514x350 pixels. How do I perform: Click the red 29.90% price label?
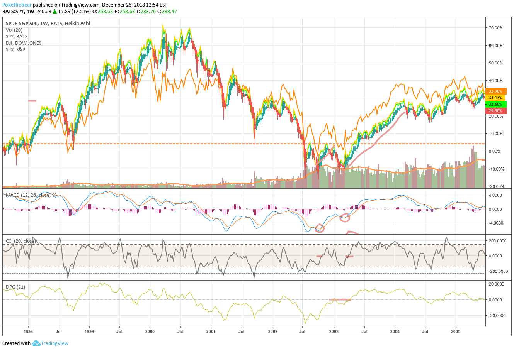point(495,111)
